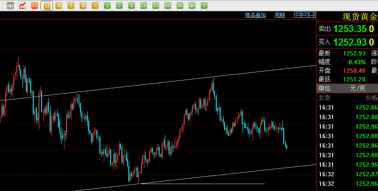The height and width of the screenshot is (191, 378).
Task: Switch to the 5-minute chart
Action: pyautogui.click(x=131, y=6)
